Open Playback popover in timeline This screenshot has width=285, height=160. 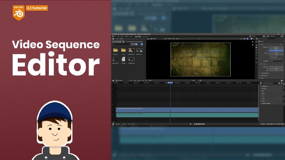pos(119,124)
